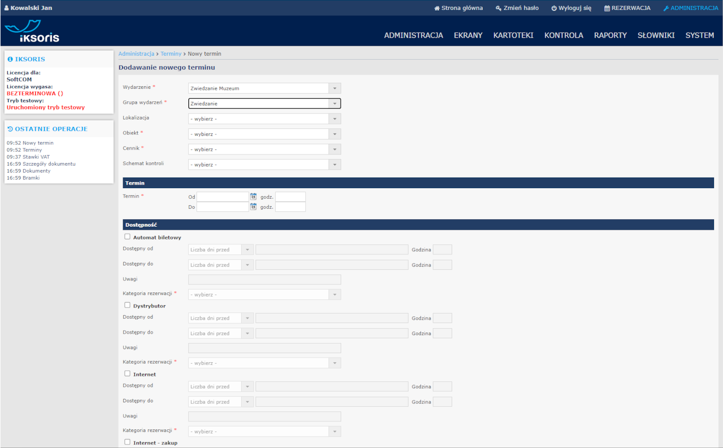Click Zmień hasło key icon link
The width and height of the screenshot is (723, 448).
tap(517, 8)
